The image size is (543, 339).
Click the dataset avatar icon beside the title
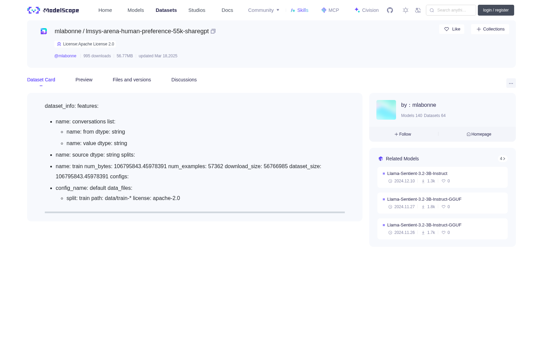click(44, 31)
